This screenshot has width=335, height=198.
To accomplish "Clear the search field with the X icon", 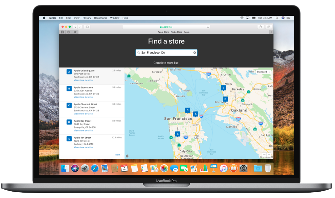I will pyautogui.click(x=195, y=53).
